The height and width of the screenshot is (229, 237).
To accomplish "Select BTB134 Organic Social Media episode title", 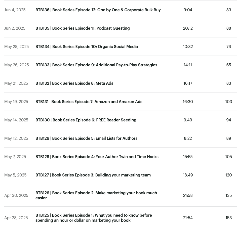I will tap(87, 47).
